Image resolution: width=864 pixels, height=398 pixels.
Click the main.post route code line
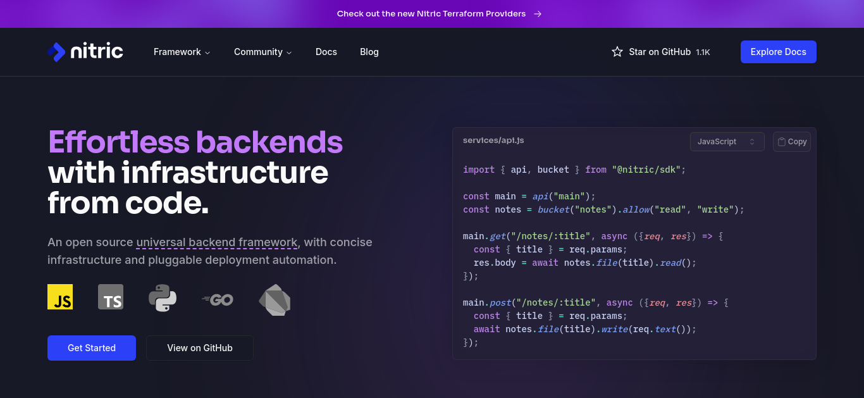coord(596,302)
